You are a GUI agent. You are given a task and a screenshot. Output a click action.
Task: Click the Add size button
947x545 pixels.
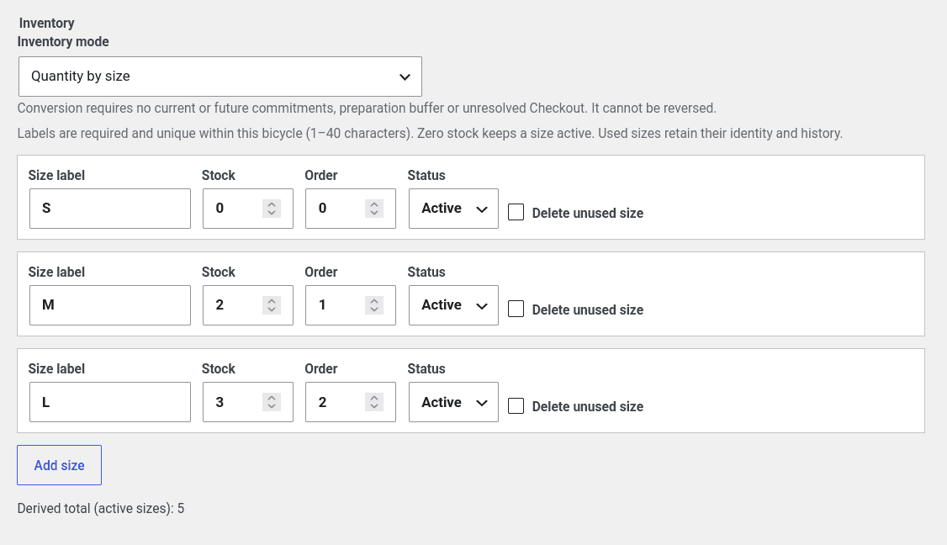tap(59, 465)
